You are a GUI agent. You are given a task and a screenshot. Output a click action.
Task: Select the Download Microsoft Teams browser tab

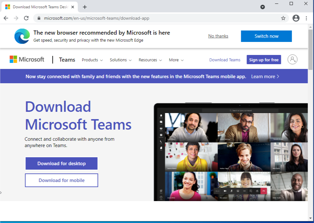tap(40, 7)
